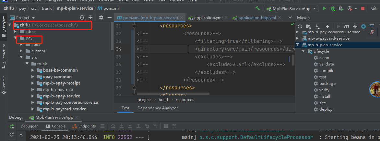
Task: Collapse the zhifu root node
Action: coord(9,25)
